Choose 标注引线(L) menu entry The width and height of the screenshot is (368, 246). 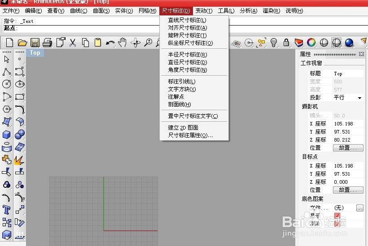coord(182,82)
